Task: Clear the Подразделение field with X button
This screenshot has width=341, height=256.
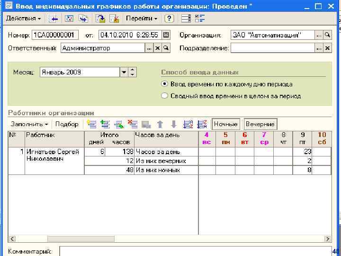Action: pyautogui.click(x=328, y=48)
